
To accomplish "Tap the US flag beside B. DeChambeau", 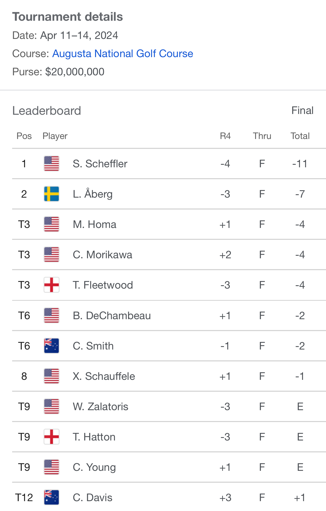I will pos(52,315).
